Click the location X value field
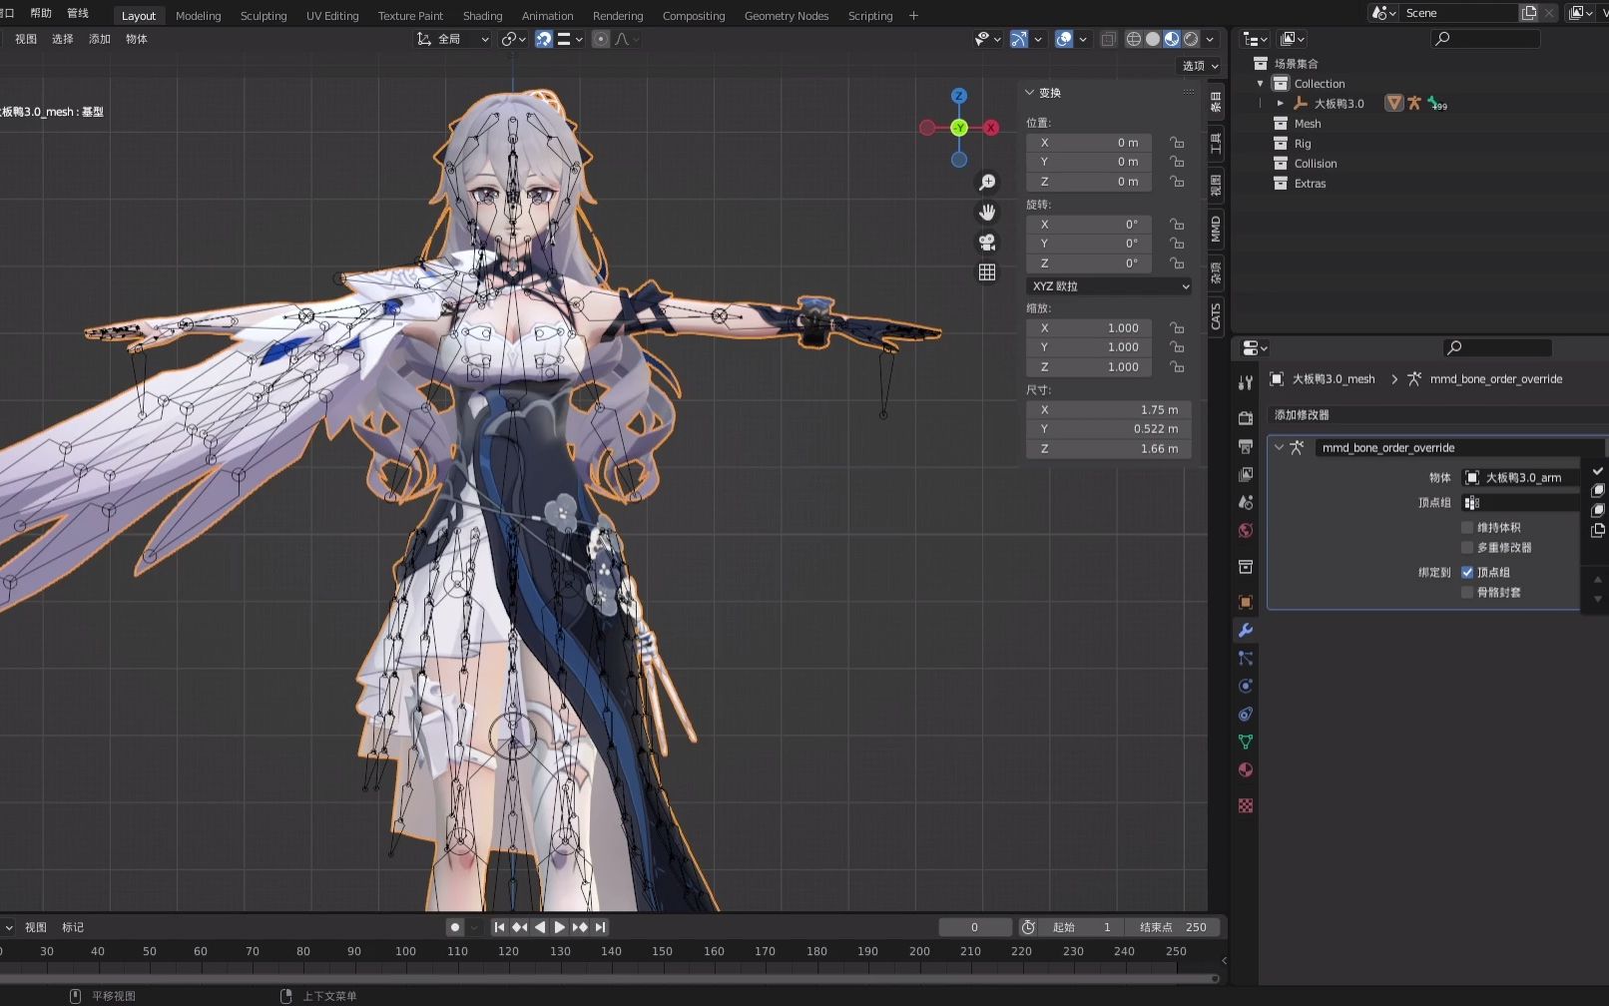The height and width of the screenshot is (1006, 1609). 1089,143
